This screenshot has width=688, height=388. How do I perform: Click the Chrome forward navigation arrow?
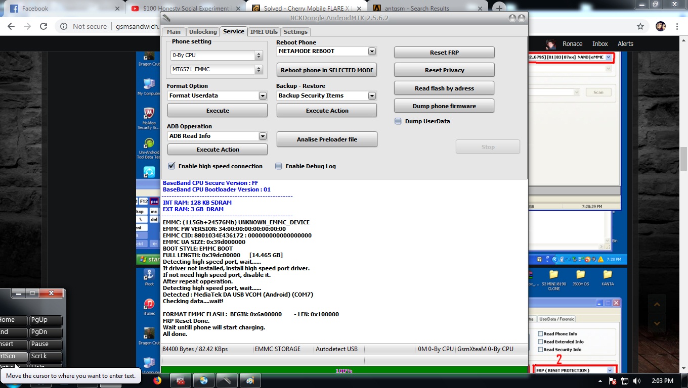(27, 26)
